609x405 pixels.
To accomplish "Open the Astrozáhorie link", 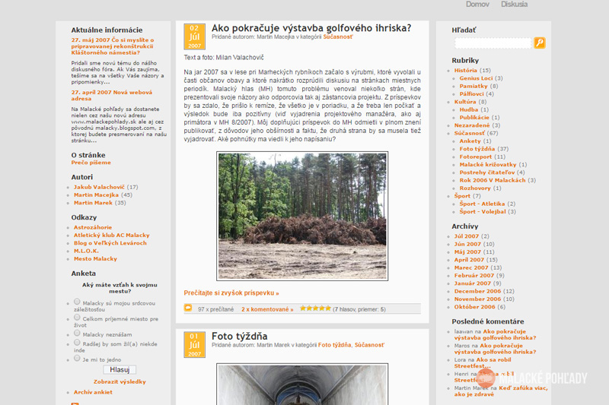I will [93, 227].
